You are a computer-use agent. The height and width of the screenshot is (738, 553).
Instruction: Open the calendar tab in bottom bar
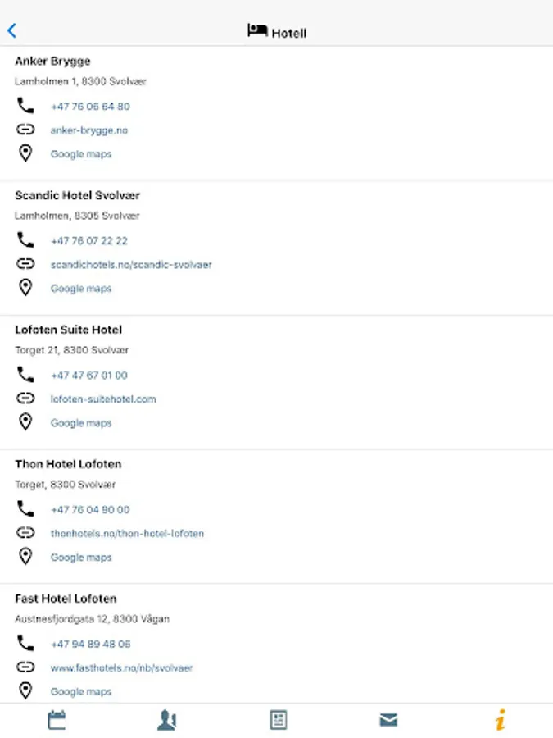pos(57,720)
